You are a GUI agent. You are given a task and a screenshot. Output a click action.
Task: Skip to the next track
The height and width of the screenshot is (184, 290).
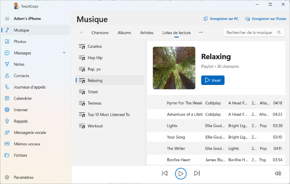click(x=197, y=173)
